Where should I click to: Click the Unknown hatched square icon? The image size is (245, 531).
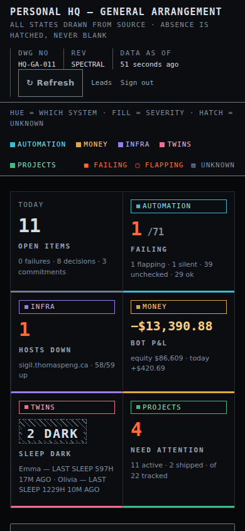point(193,165)
